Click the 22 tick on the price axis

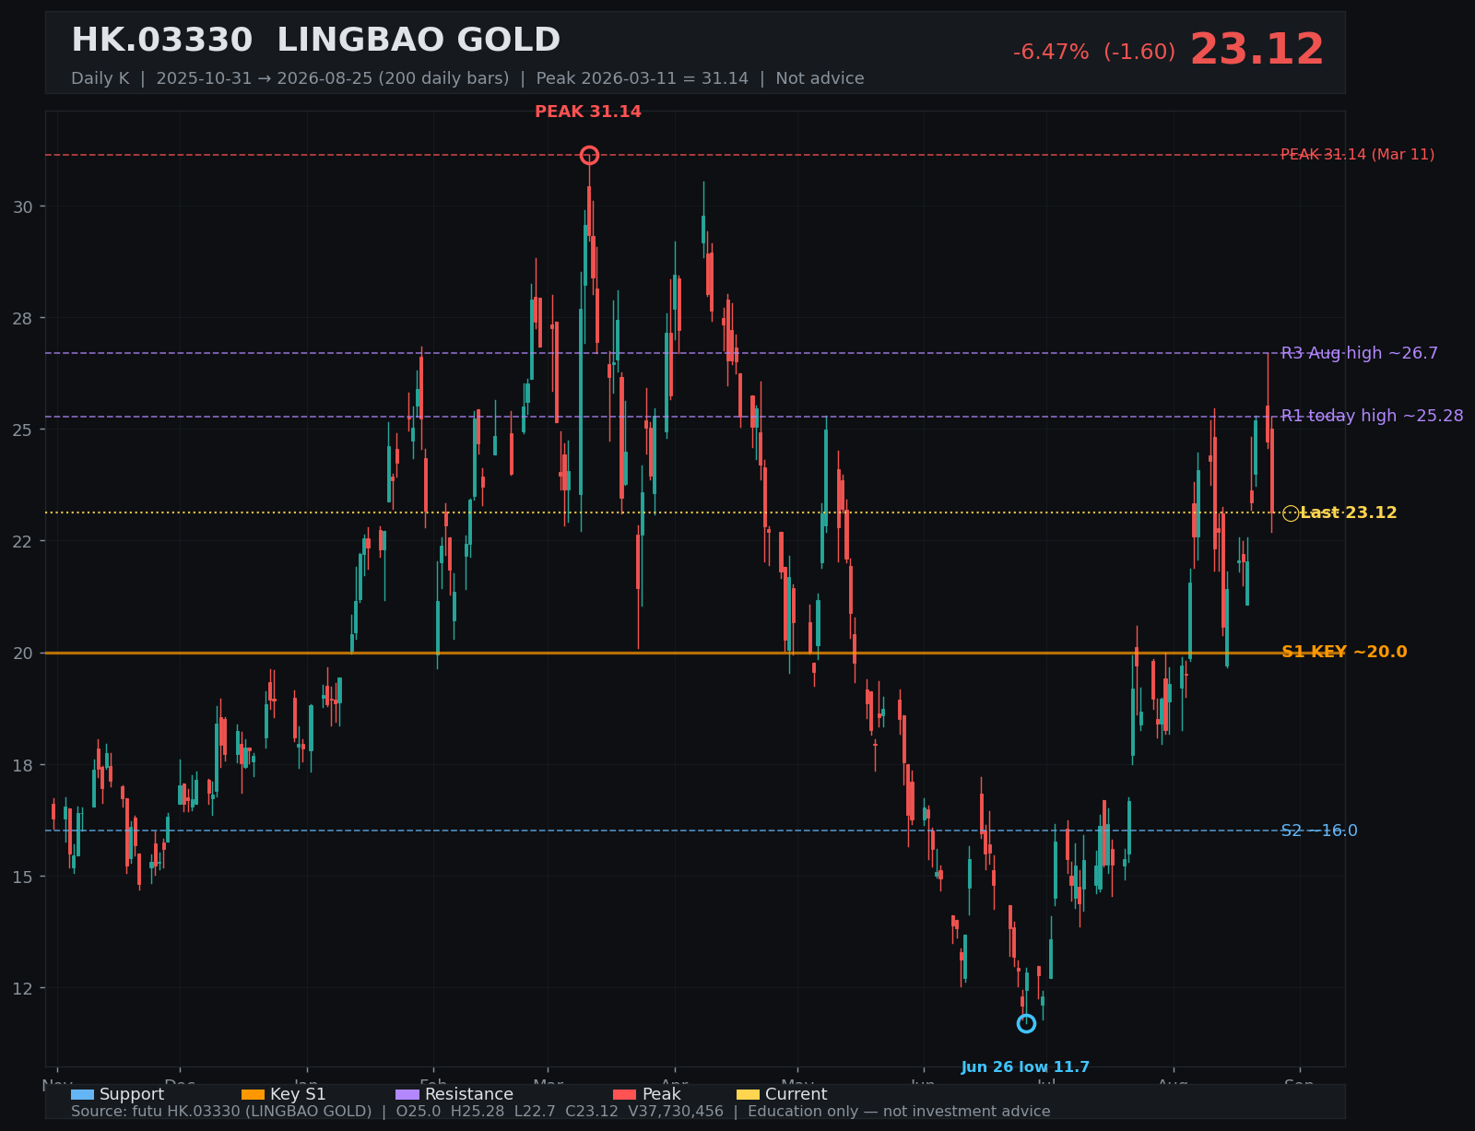(x=23, y=541)
